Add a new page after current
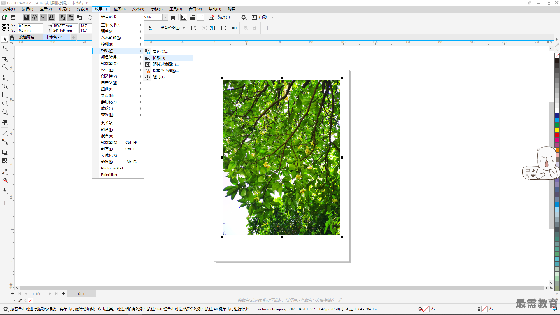Image resolution: width=560 pixels, height=315 pixels. [x=63, y=294]
